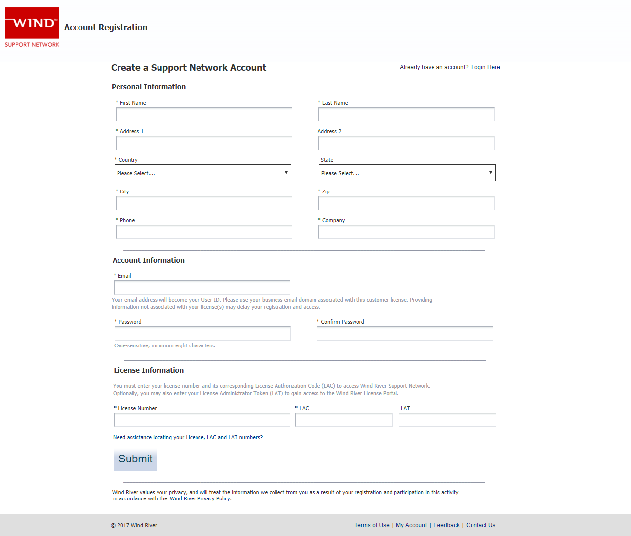
Task: Focus the Company input field
Action: (x=406, y=232)
